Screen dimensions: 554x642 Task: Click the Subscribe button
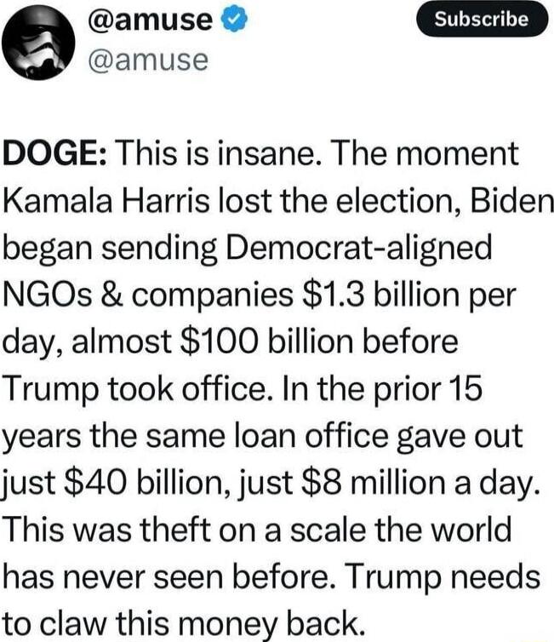coord(482,20)
